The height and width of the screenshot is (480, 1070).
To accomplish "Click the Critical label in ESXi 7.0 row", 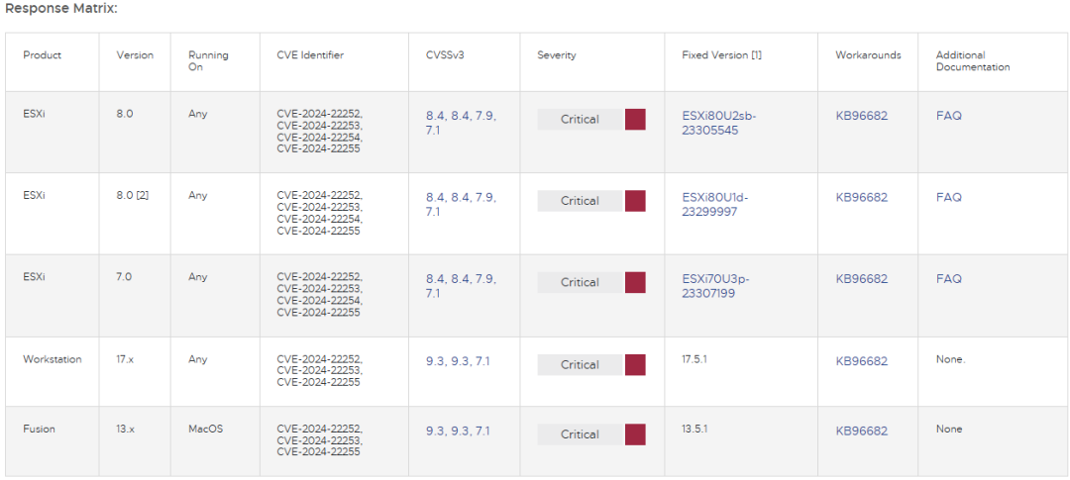I will pos(580,282).
